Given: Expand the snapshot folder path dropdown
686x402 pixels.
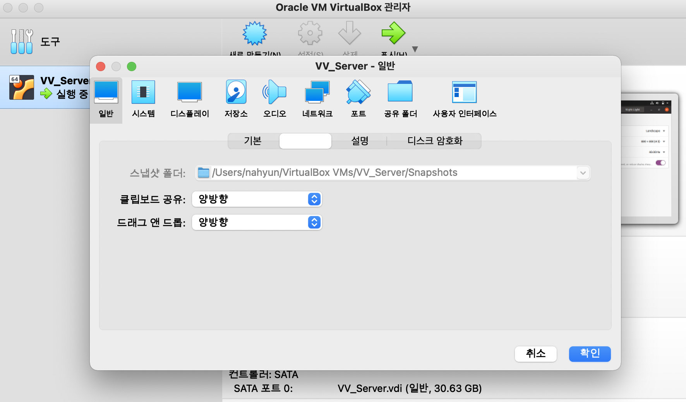Looking at the screenshot, I should pos(583,173).
